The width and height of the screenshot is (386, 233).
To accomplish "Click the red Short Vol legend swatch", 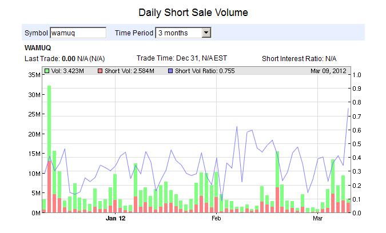I will pos(100,71).
